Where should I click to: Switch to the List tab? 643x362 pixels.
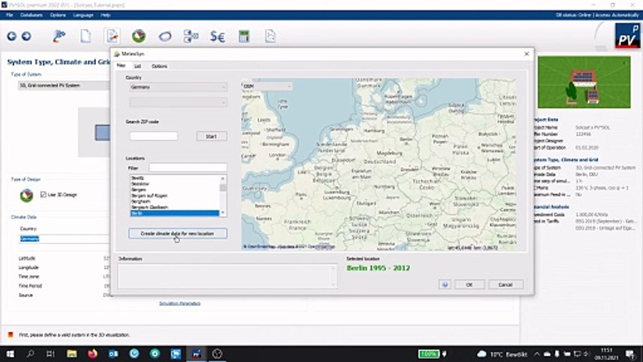click(137, 66)
